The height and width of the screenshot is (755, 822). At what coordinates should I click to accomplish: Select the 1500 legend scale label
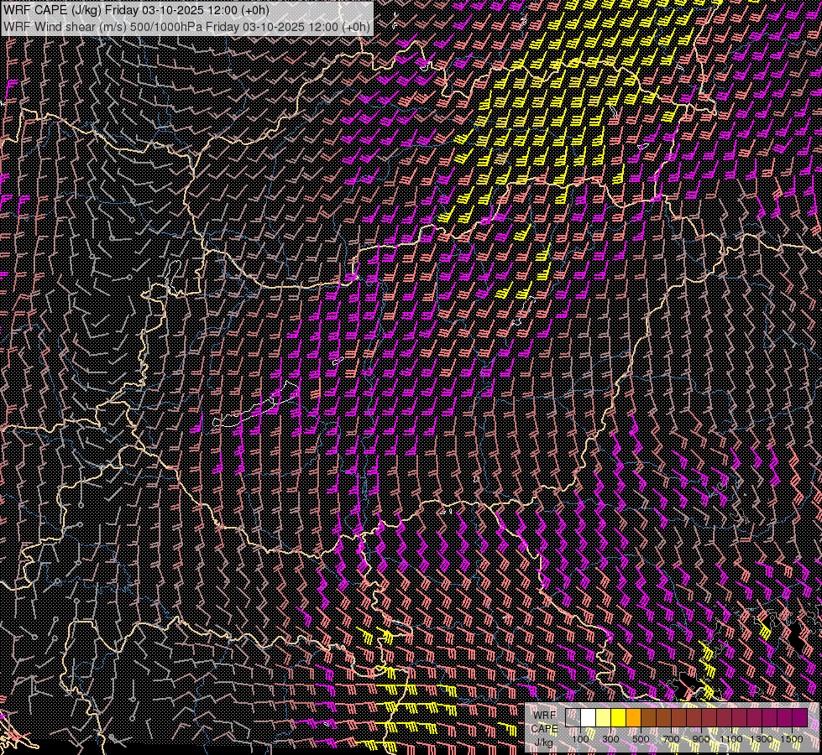pos(792,738)
